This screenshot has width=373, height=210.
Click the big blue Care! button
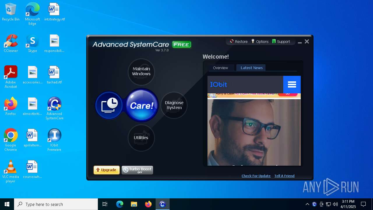tap(142, 105)
